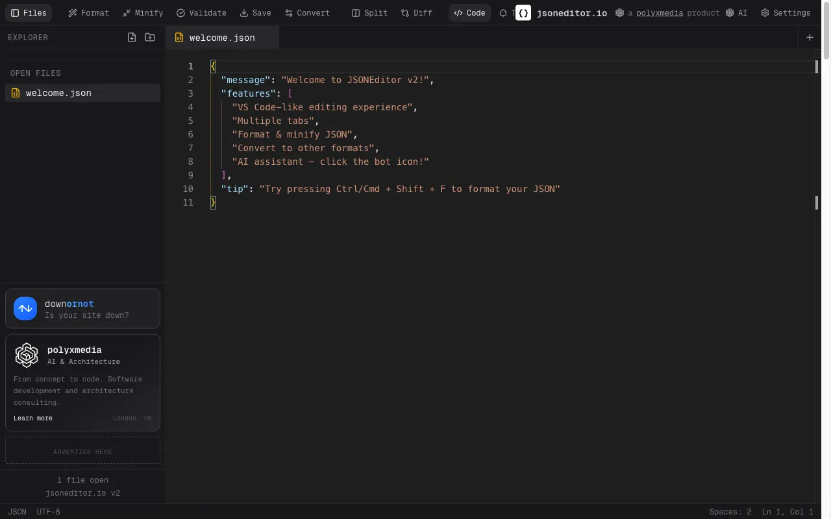Open the Convert tool
This screenshot has width=831, height=519.
(307, 13)
